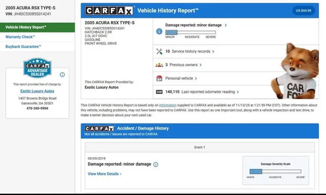Expand chevron next to Damage reported summary
The width and height of the screenshot is (326, 195).
[x=225, y=25]
